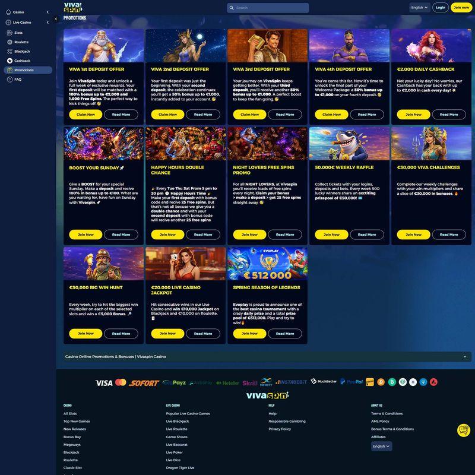The image size is (475, 475).
Task: Open the Privacy Policy footer link
Action: [x=280, y=429]
